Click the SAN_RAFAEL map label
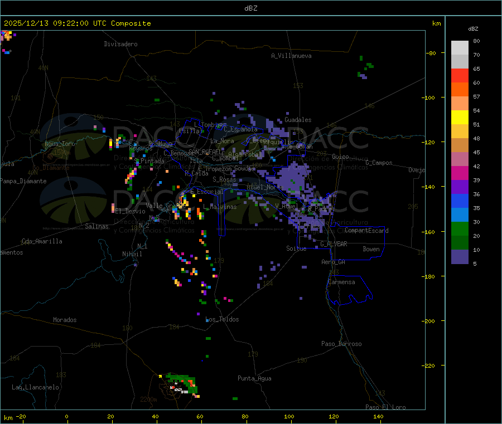This screenshot has width=502, height=424. pyautogui.click(x=206, y=152)
